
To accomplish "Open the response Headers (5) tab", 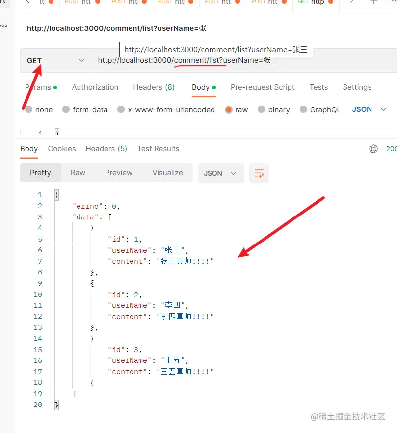I will 106,149.
